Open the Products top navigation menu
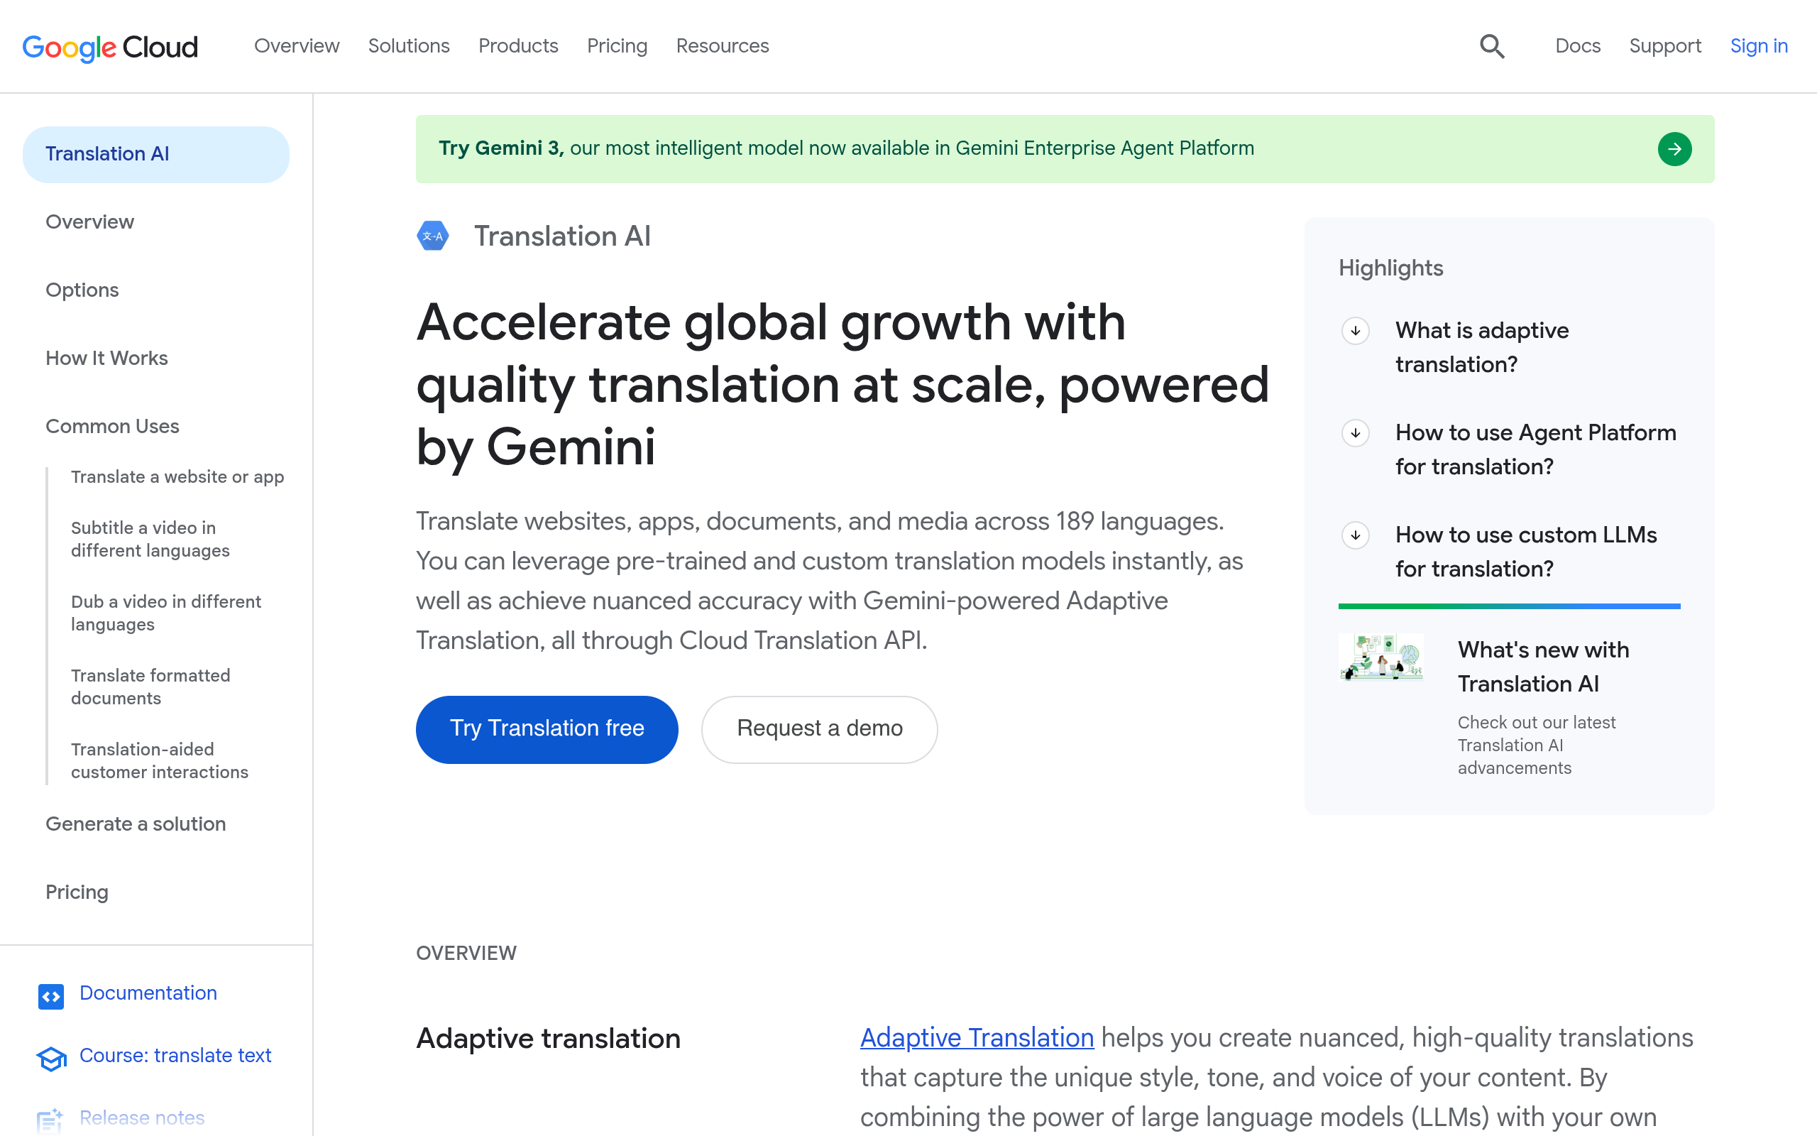Viewport: 1817px width, 1136px height. (x=518, y=47)
